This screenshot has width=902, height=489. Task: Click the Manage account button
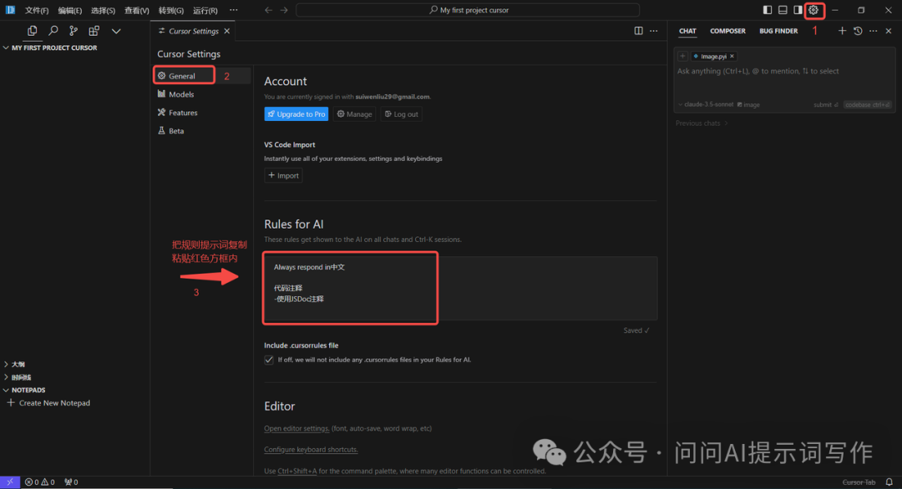coord(354,113)
